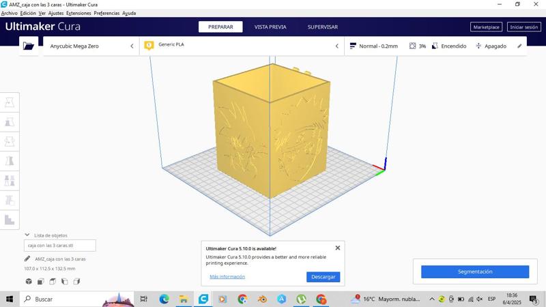Click the Segmentación slice button
Screen dimensions: 546x307
[475, 272]
